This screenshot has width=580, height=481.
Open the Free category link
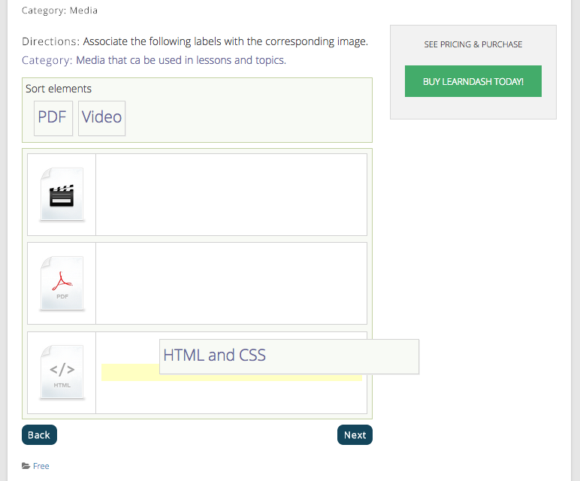coord(41,466)
